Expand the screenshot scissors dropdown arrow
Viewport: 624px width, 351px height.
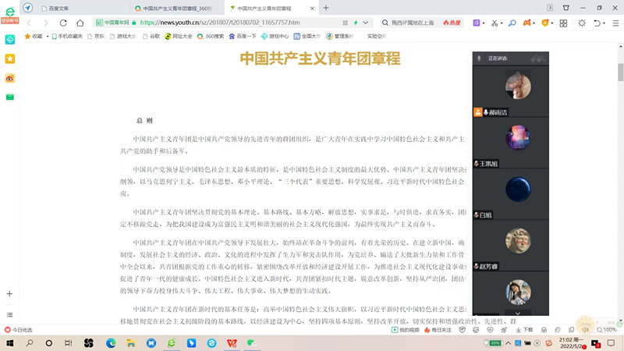(x=502, y=23)
